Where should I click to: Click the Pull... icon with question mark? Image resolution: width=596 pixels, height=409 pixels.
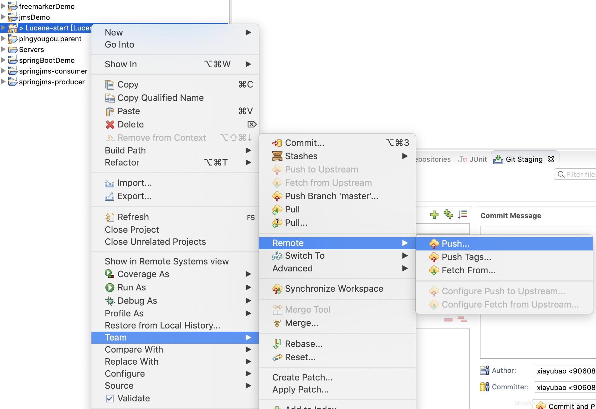[277, 223]
